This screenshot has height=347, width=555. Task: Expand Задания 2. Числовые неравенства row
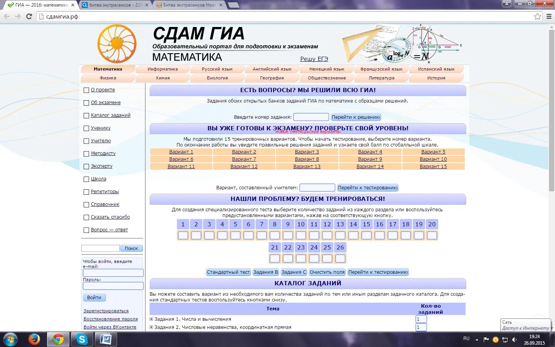point(151,327)
